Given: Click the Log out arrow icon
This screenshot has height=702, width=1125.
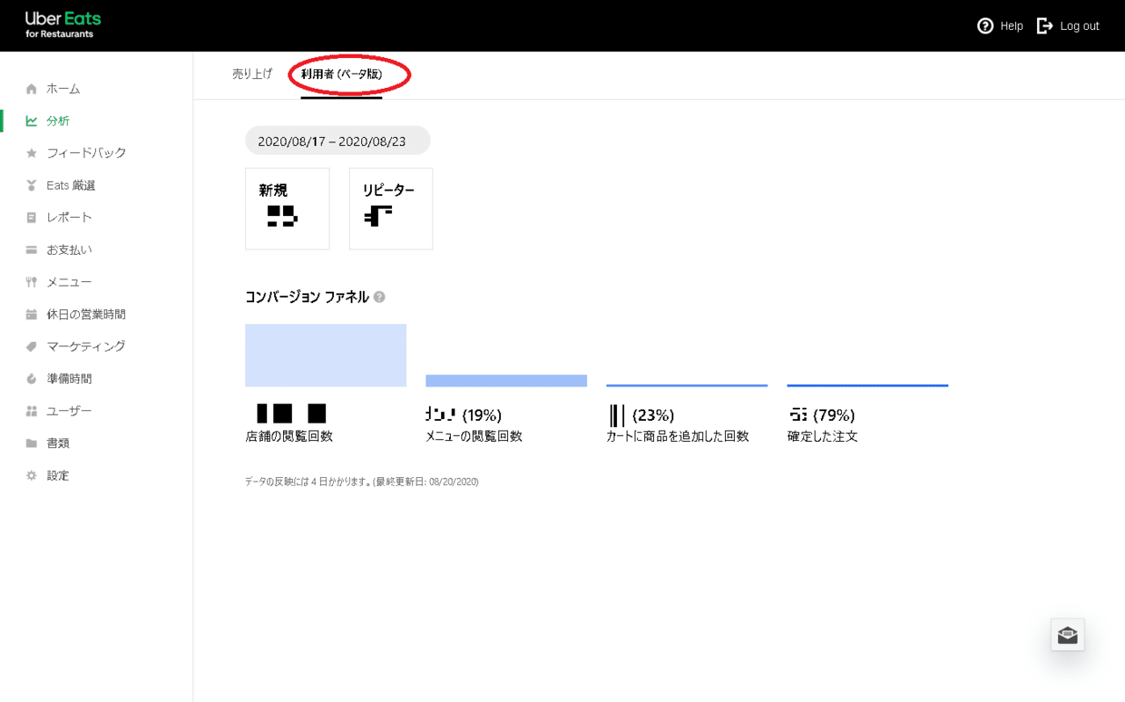Looking at the screenshot, I should pos(1045,25).
